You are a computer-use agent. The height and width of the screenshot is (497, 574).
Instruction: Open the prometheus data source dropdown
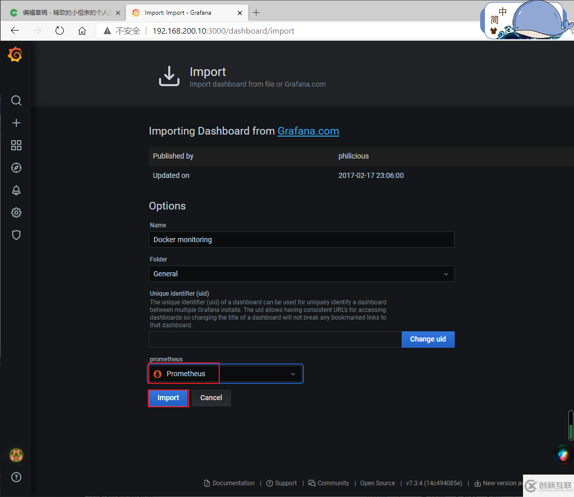tap(225, 374)
